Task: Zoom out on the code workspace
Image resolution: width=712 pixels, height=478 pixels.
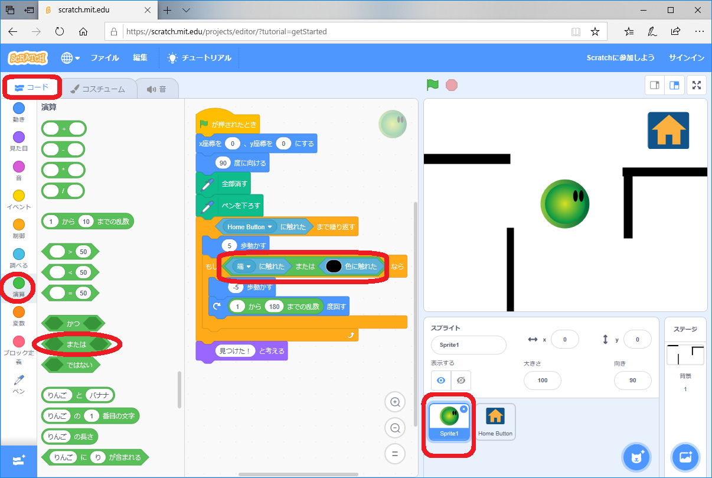Action: [395, 428]
